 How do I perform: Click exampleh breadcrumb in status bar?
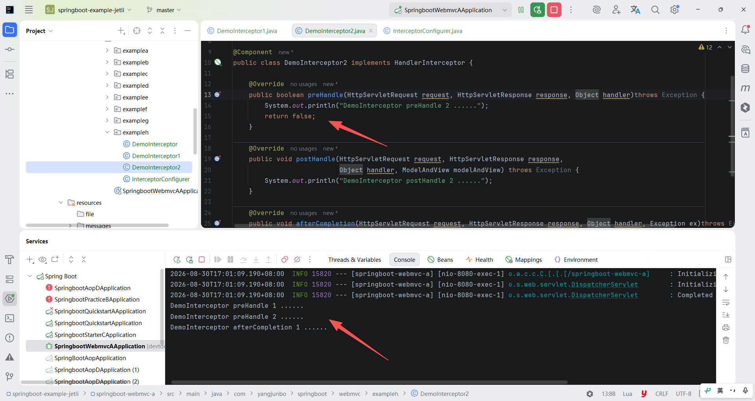(385, 394)
